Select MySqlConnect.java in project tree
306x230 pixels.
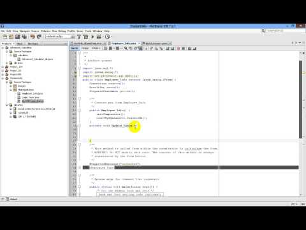tap(33, 102)
